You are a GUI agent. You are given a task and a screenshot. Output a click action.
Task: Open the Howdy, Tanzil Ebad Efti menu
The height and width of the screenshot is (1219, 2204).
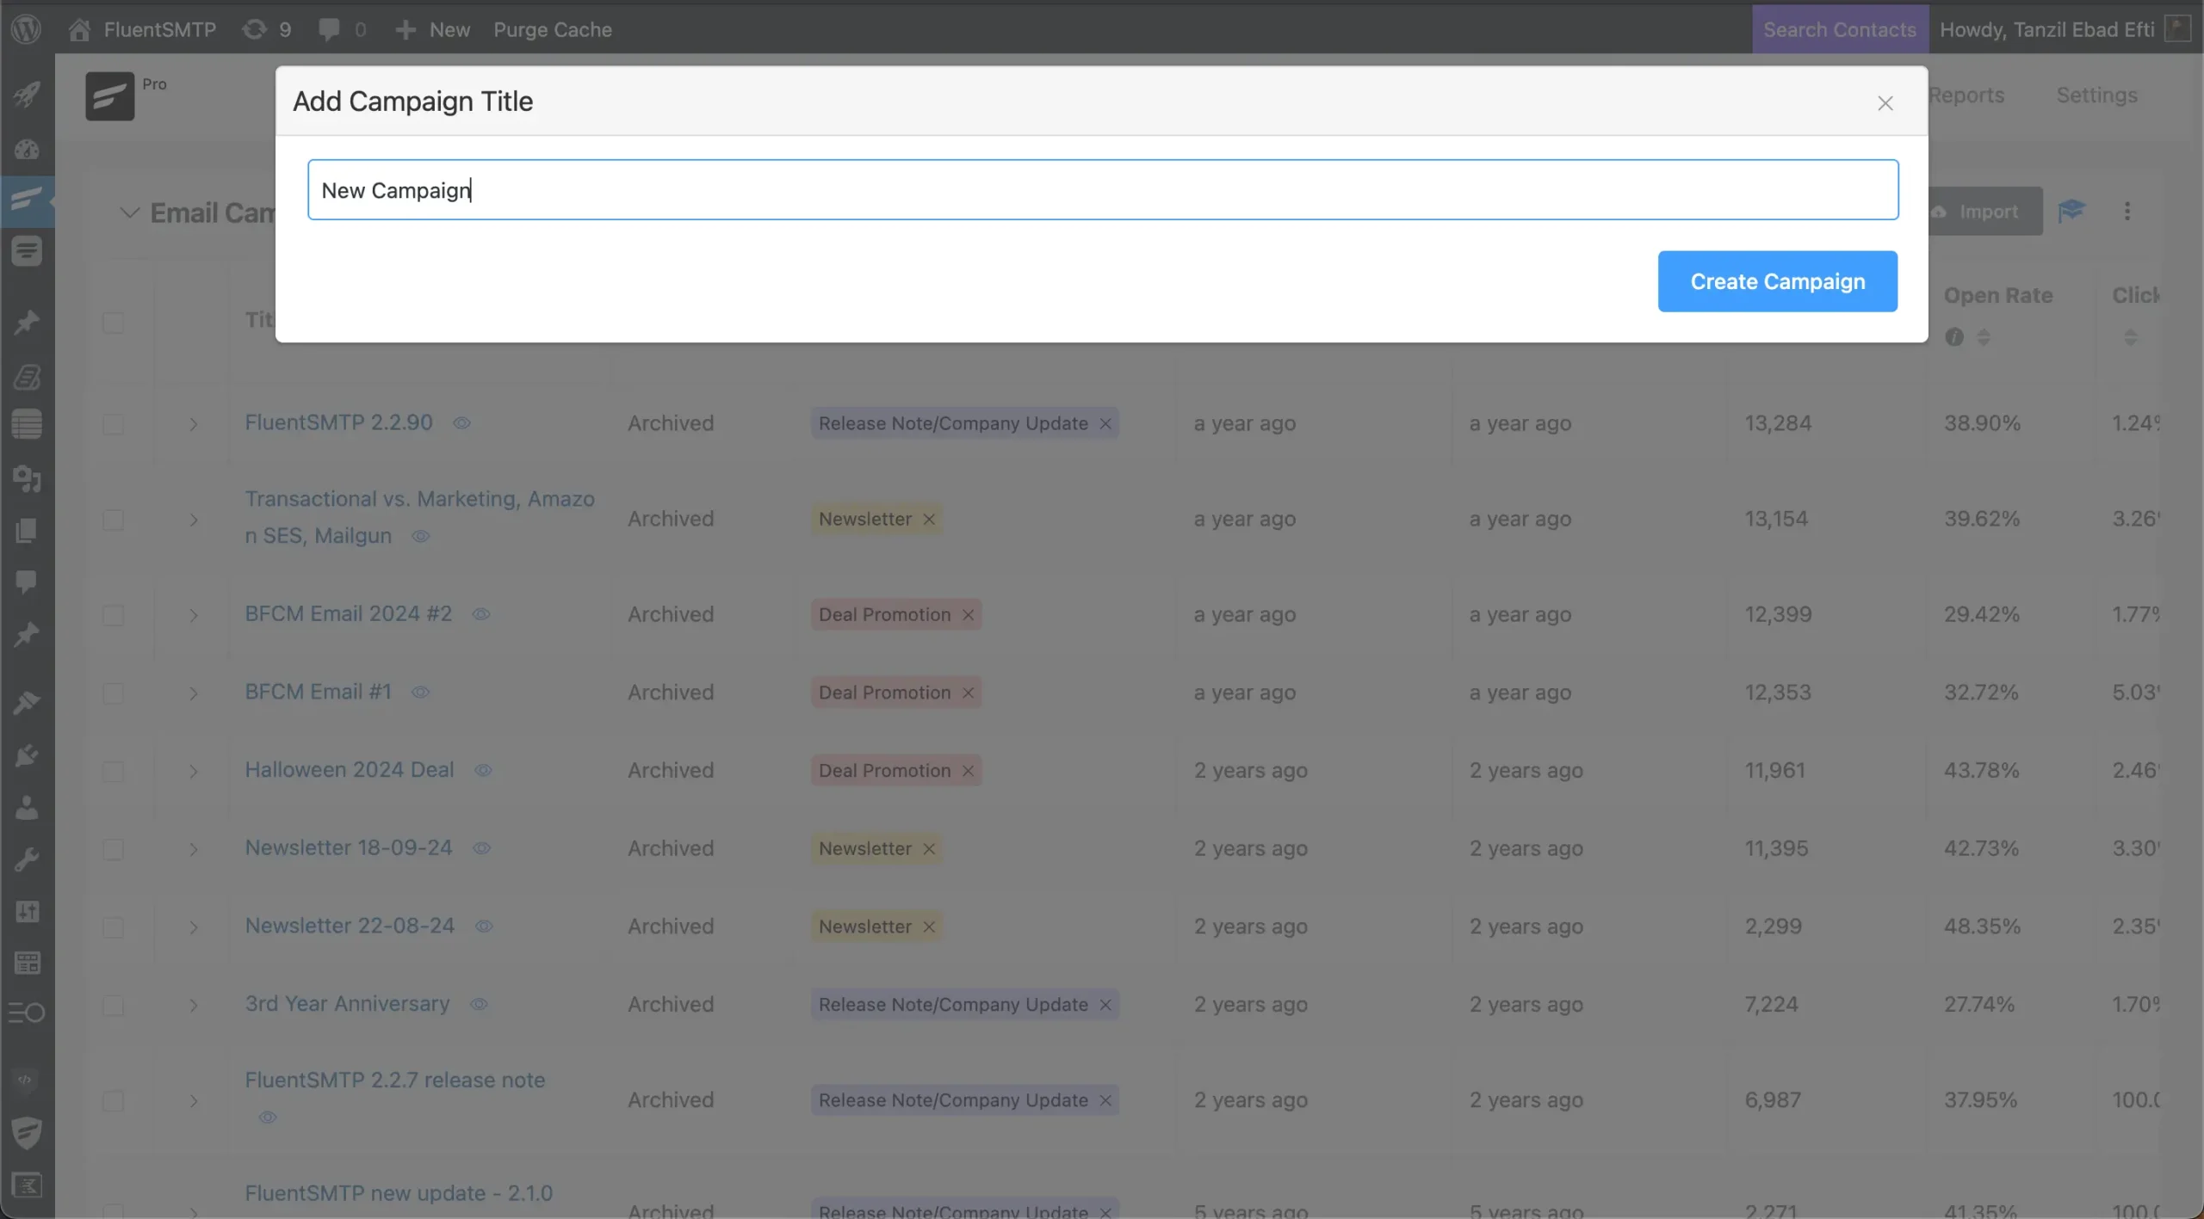click(x=2065, y=29)
